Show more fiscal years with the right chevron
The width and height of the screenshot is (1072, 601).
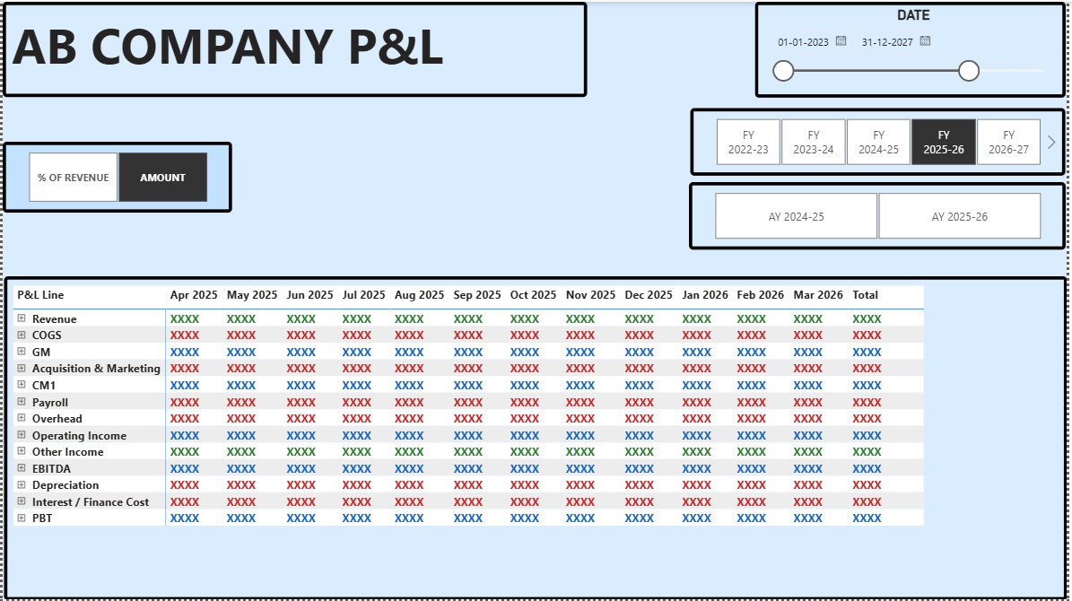(x=1051, y=143)
